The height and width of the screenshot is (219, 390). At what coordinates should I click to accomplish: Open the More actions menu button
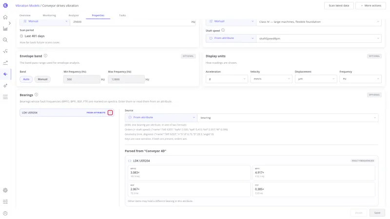point(370,5)
